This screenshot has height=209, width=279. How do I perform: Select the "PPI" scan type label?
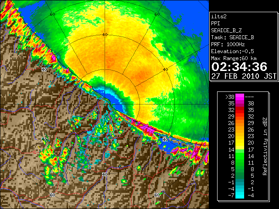(x=215, y=24)
